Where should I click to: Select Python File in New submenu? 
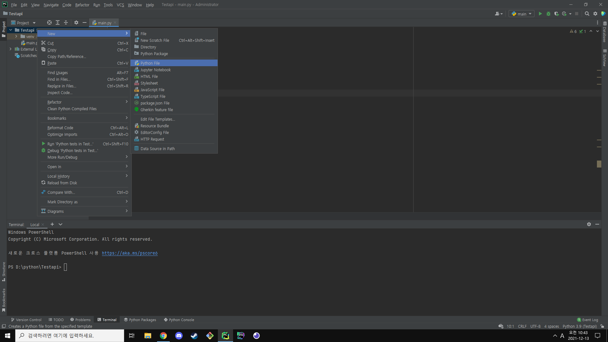[x=150, y=63]
